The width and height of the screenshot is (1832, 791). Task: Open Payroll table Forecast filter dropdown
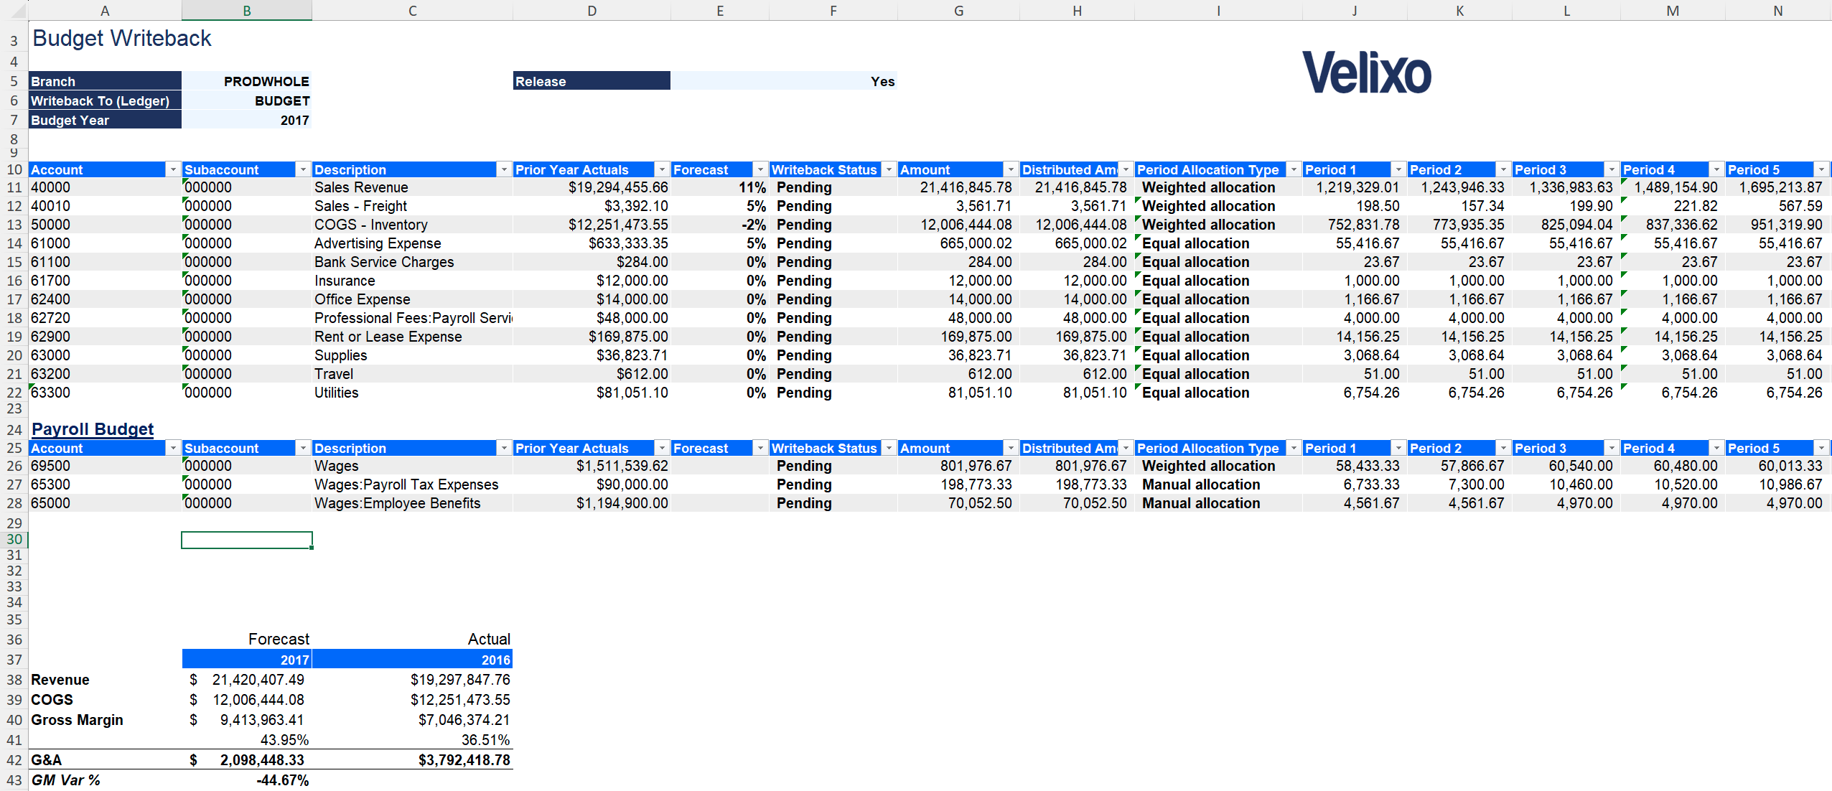[x=760, y=448]
